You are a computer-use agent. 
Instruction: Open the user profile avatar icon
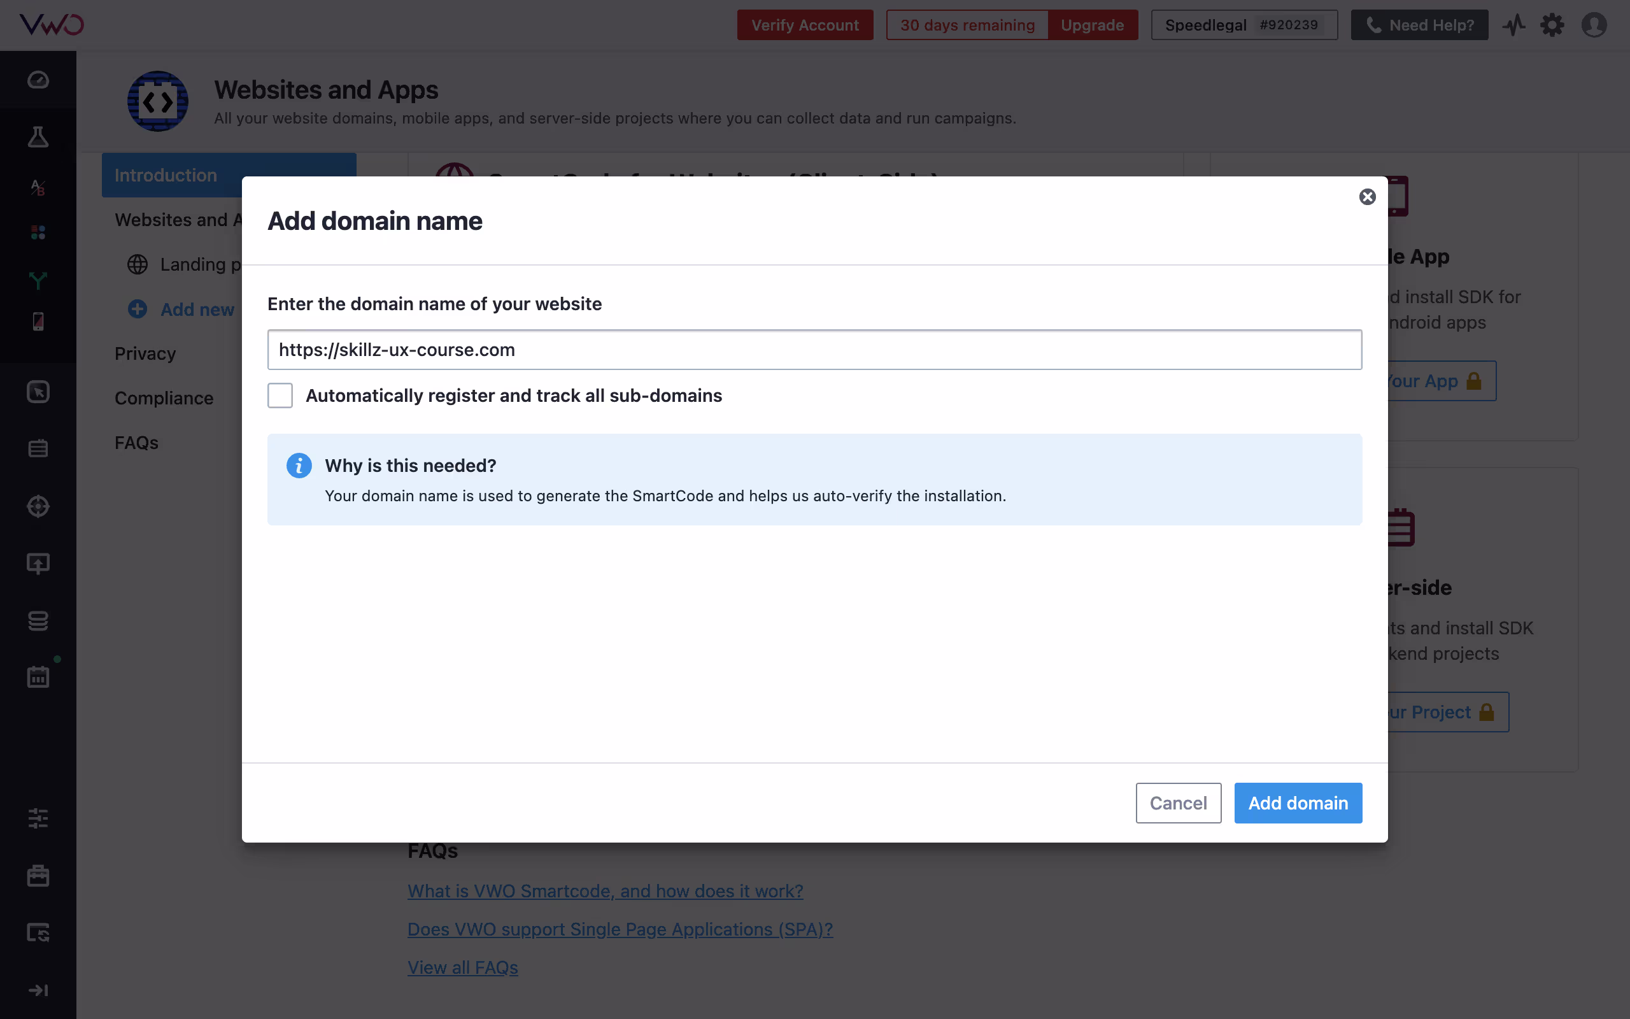pyautogui.click(x=1594, y=25)
